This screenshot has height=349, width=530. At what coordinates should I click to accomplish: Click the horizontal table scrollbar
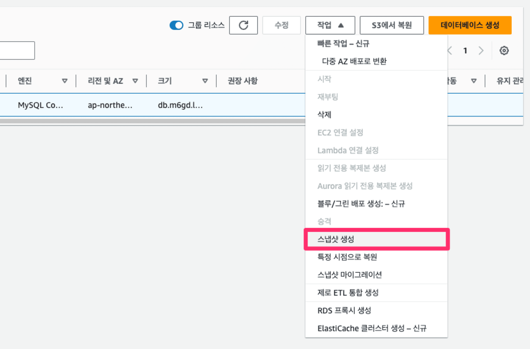pos(152,121)
